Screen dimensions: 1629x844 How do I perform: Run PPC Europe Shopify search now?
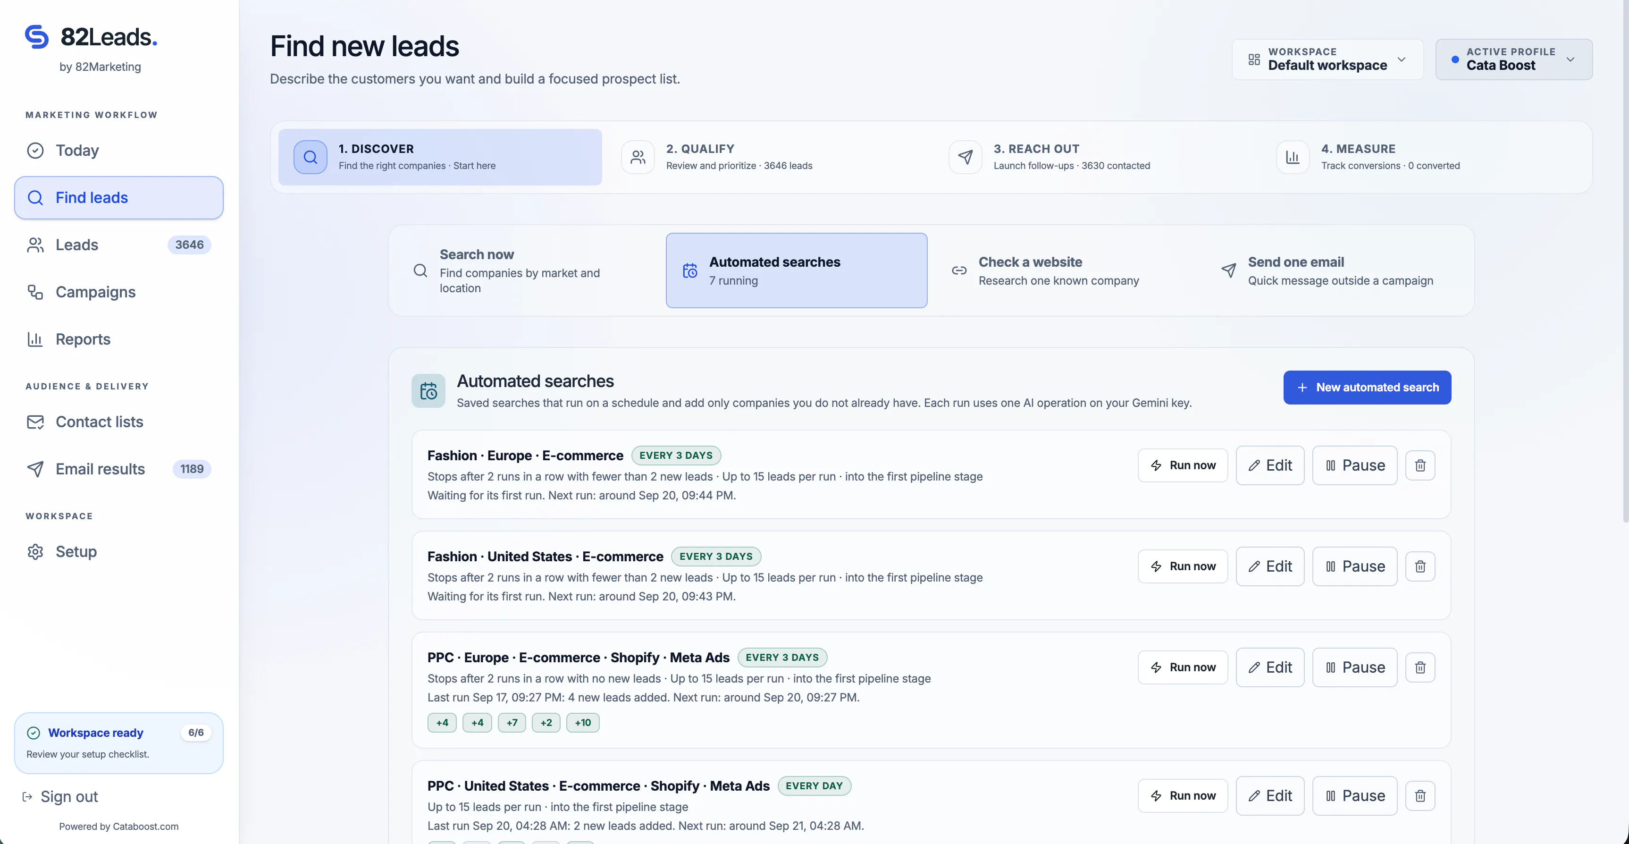click(1183, 667)
